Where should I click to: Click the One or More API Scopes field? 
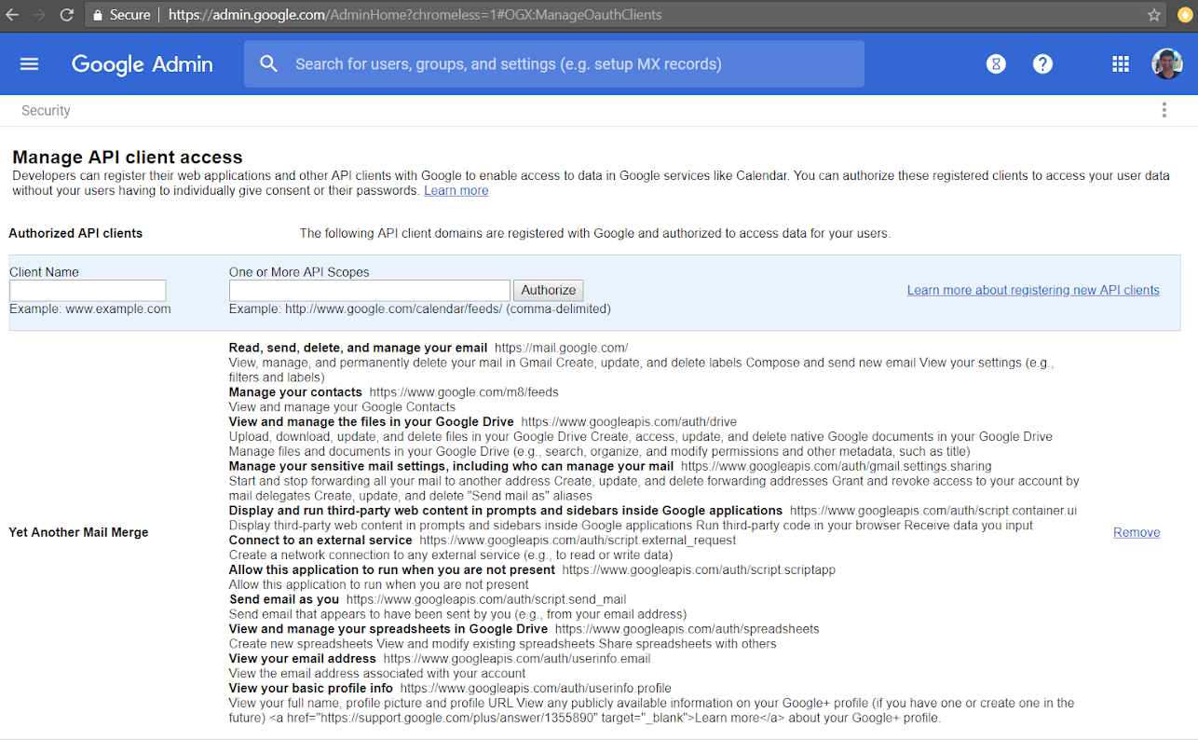(x=369, y=290)
